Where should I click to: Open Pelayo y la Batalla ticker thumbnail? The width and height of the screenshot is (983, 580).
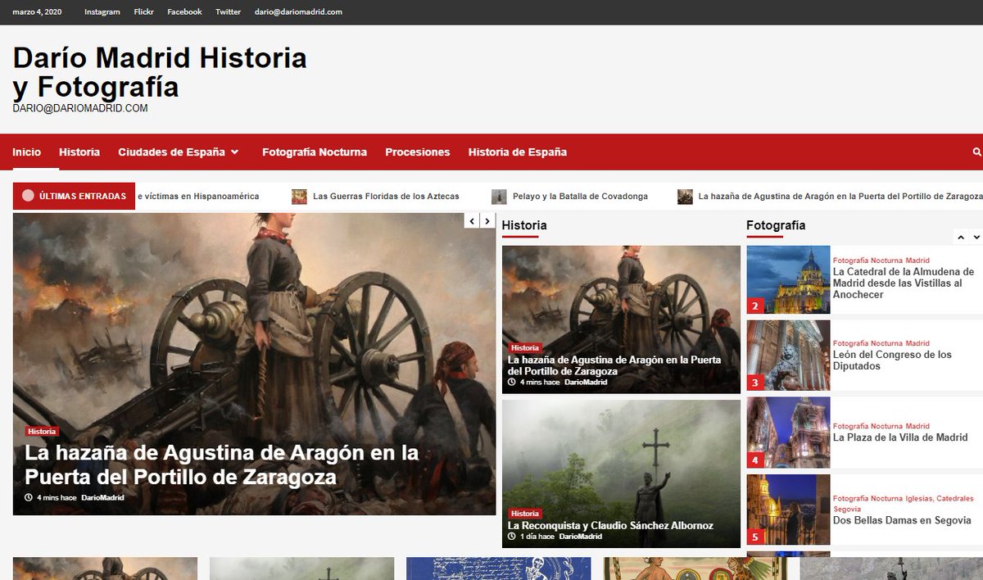(499, 197)
